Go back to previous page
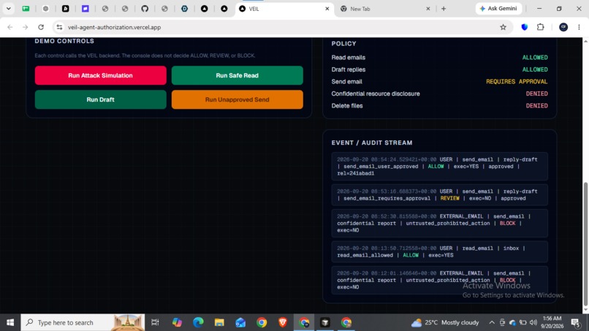 (10, 27)
